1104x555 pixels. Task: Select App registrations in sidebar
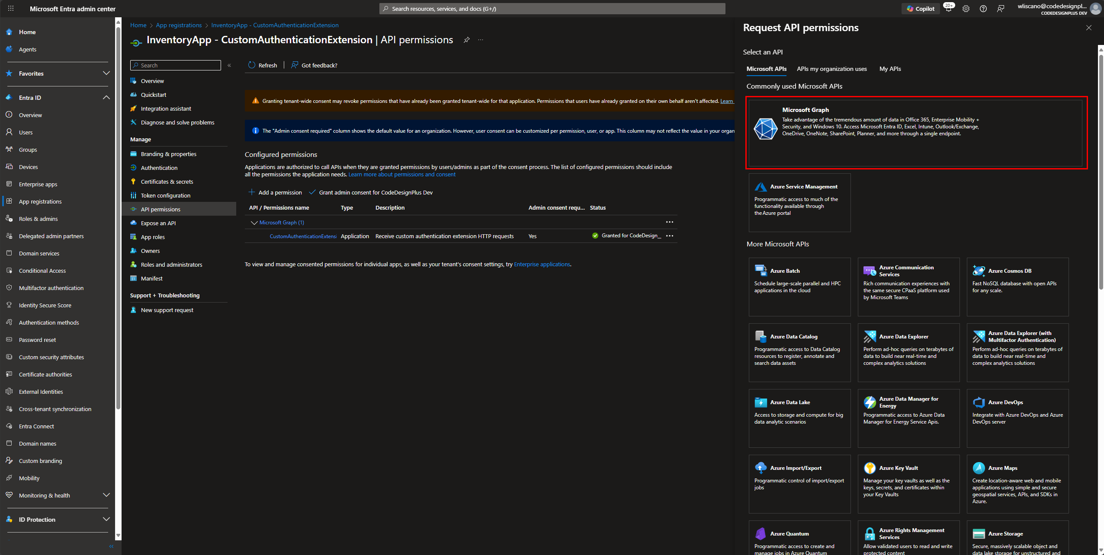[x=40, y=201]
